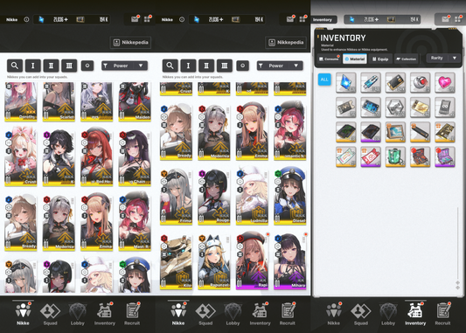The image size is (466, 333).
Task: Select Emma card on left Nikke screen
Action: point(96,223)
